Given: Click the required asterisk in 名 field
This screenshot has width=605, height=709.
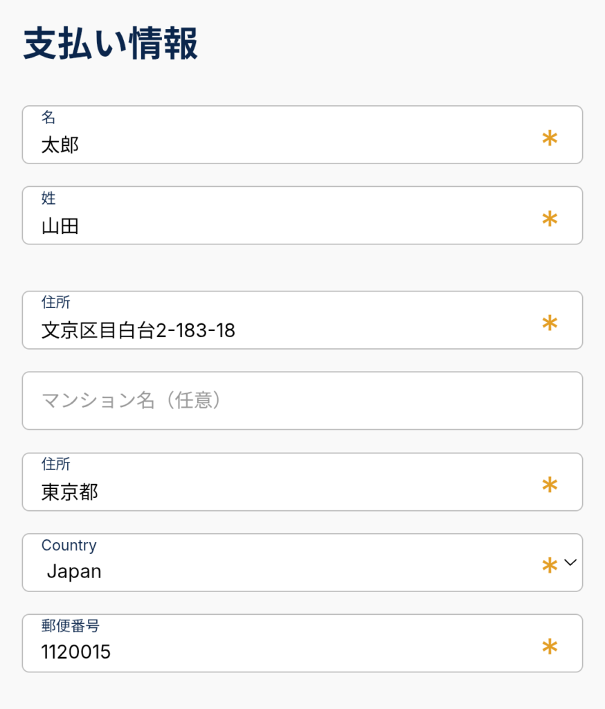Looking at the screenshot, I should coord(550,138).
